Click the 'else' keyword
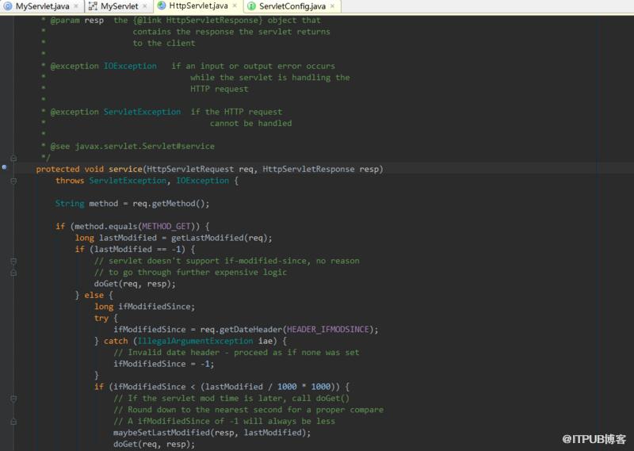This screenshot has width=634, height=451. point(94,295)
